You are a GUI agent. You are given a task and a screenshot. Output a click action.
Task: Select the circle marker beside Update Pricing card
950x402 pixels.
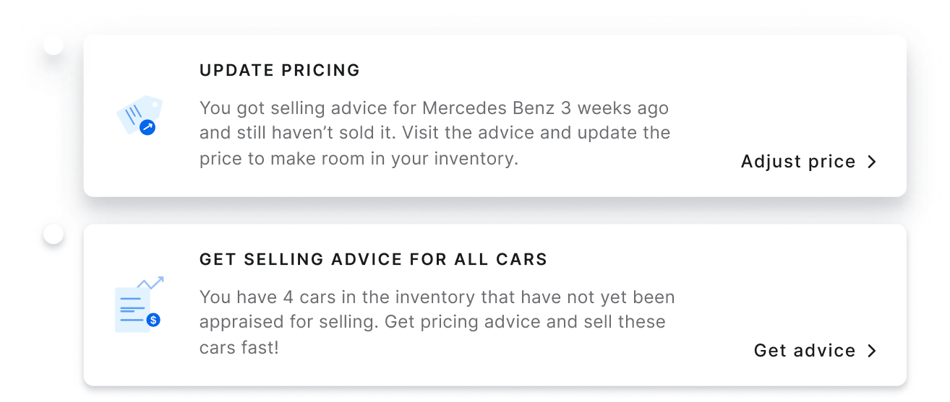(54, 45)
